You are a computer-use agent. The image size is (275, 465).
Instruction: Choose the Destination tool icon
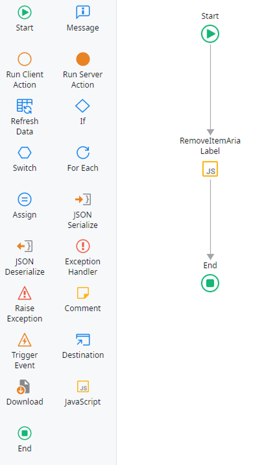pyautogui.click(x=83, y=340)
